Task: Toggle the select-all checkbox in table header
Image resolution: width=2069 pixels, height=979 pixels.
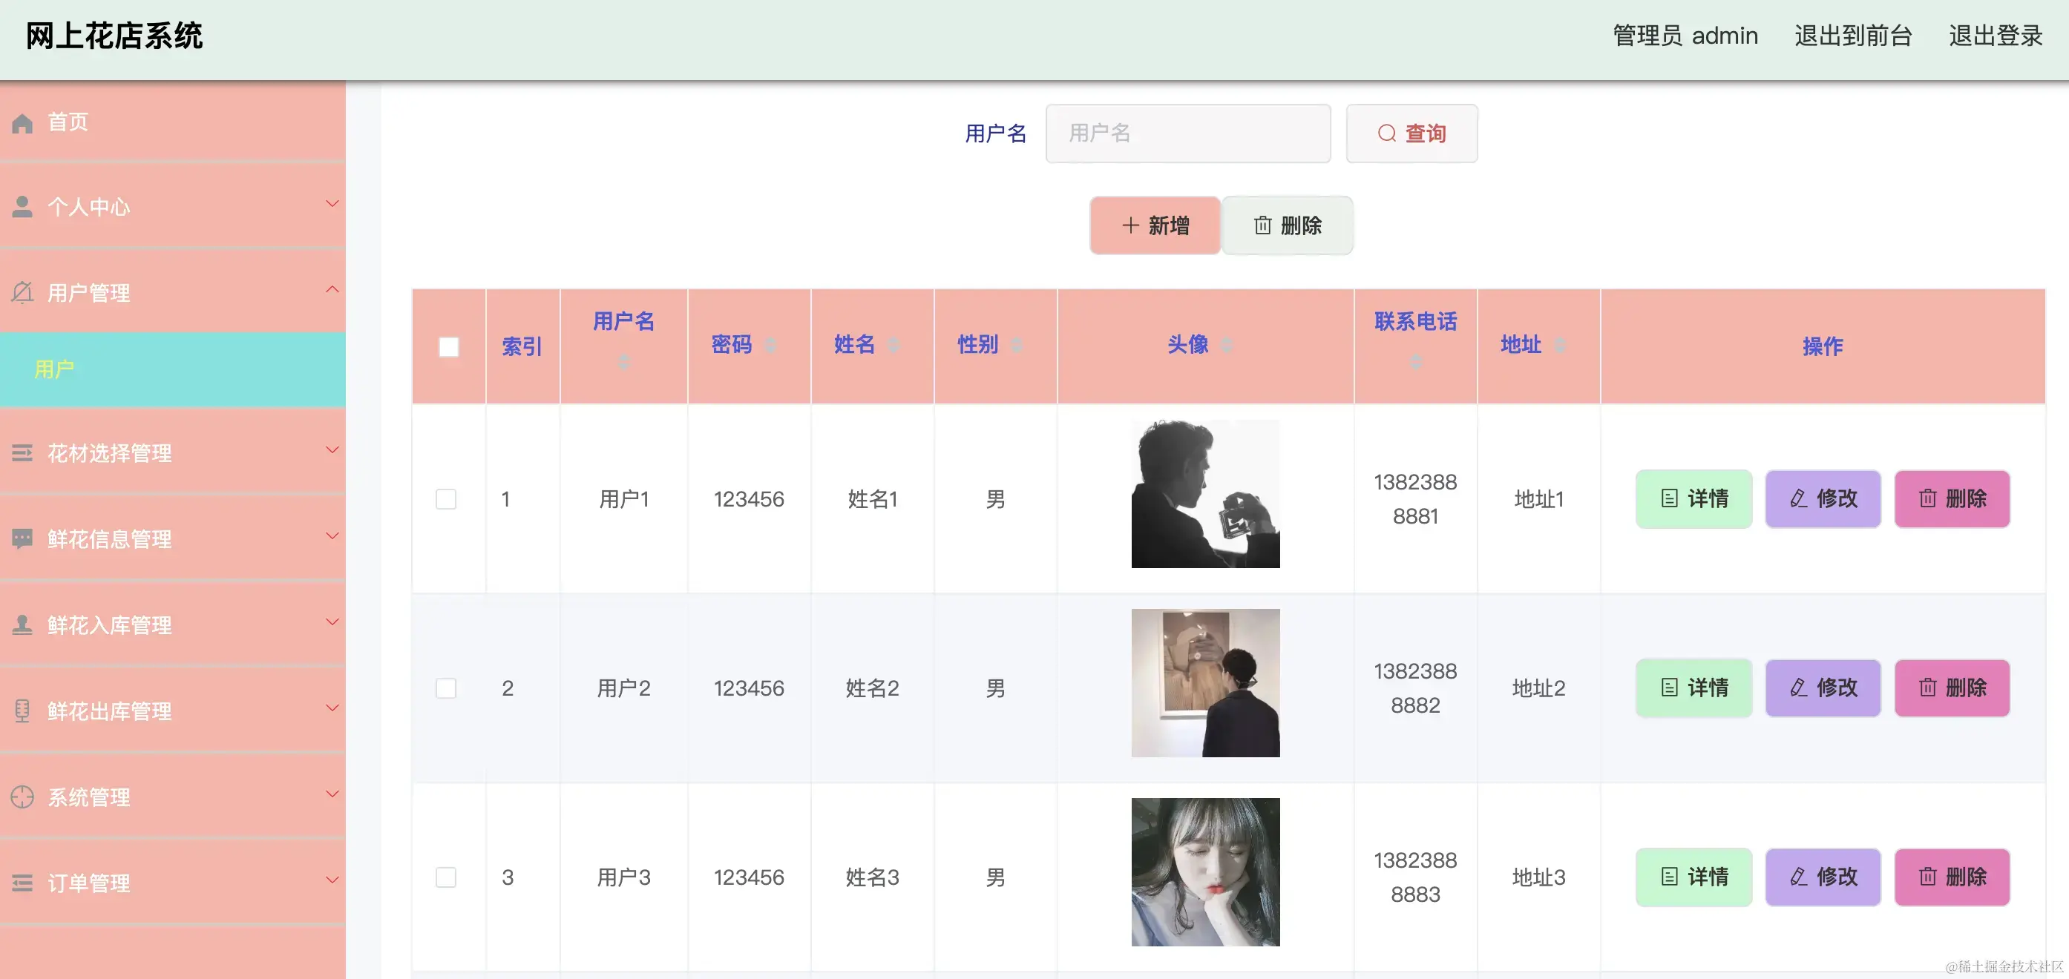Action: [x=448, y=346]
